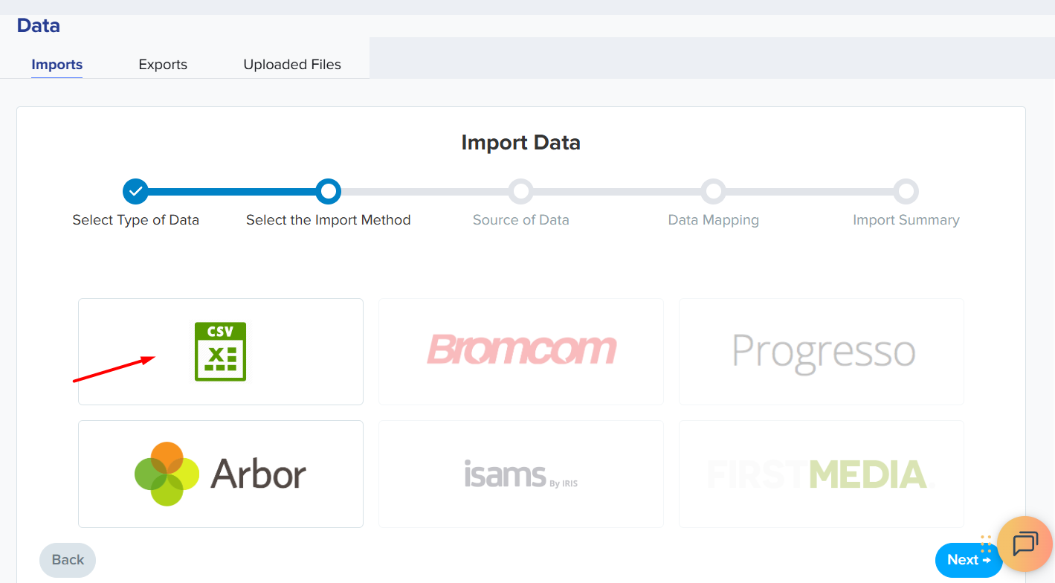Choose the Arbor import method logo

pyautogui.click(x=220, y=474)
